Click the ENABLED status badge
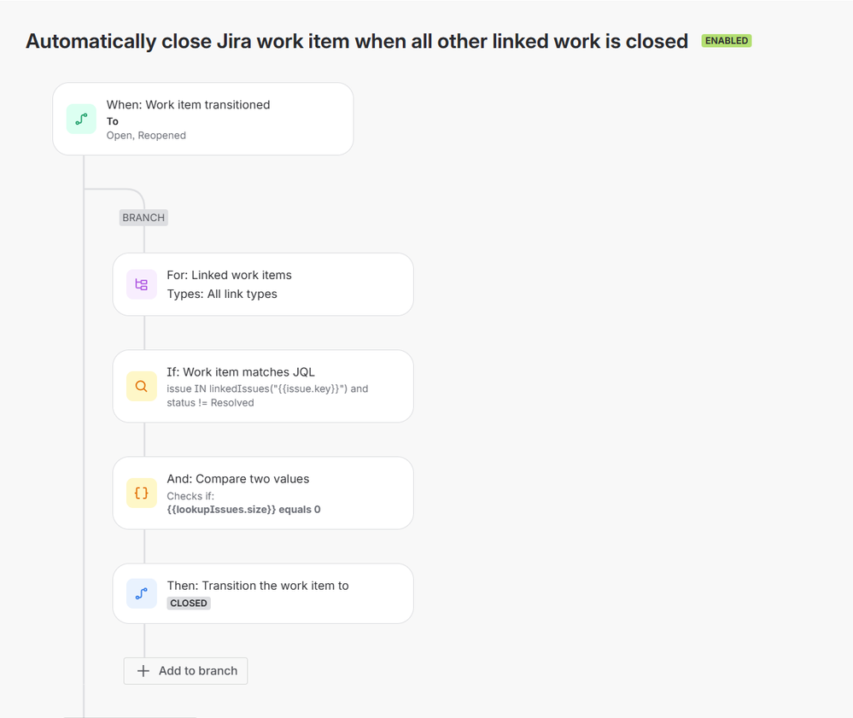The width and height of the screenshot is (853, 718). (727, 41)
